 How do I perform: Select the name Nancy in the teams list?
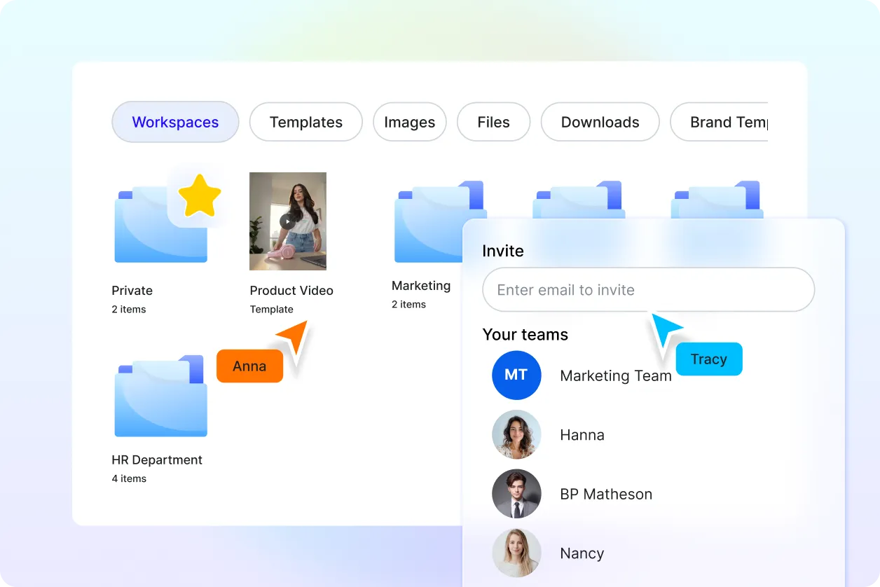pyautogui.click(x=582, y=553)
